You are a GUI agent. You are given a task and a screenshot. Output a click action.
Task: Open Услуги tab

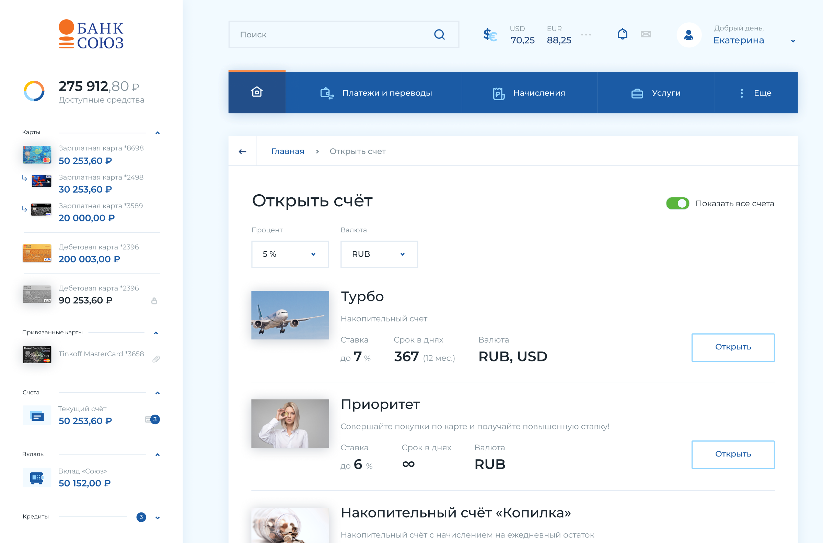[656, 93]
